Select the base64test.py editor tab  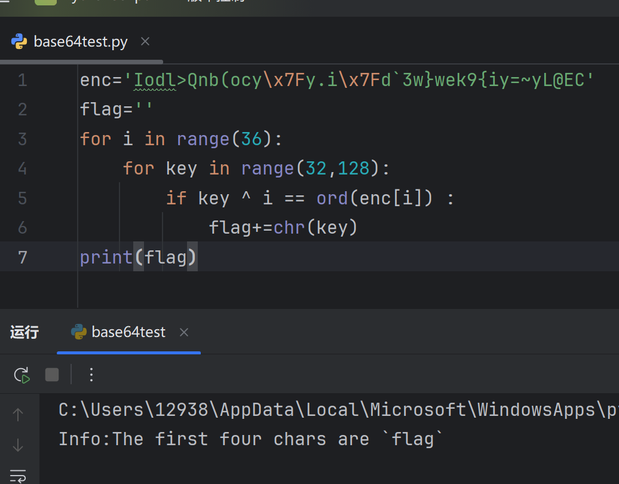(x=81, y=41)
